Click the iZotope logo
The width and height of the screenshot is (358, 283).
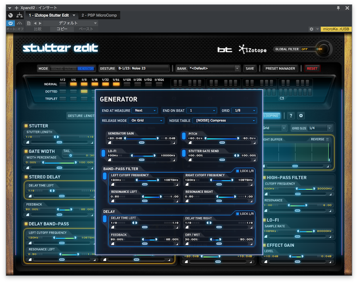click(x=253, y=49)
